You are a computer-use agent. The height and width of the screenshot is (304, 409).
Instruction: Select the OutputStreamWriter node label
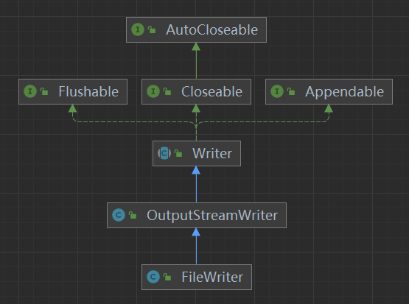(212, 216)
